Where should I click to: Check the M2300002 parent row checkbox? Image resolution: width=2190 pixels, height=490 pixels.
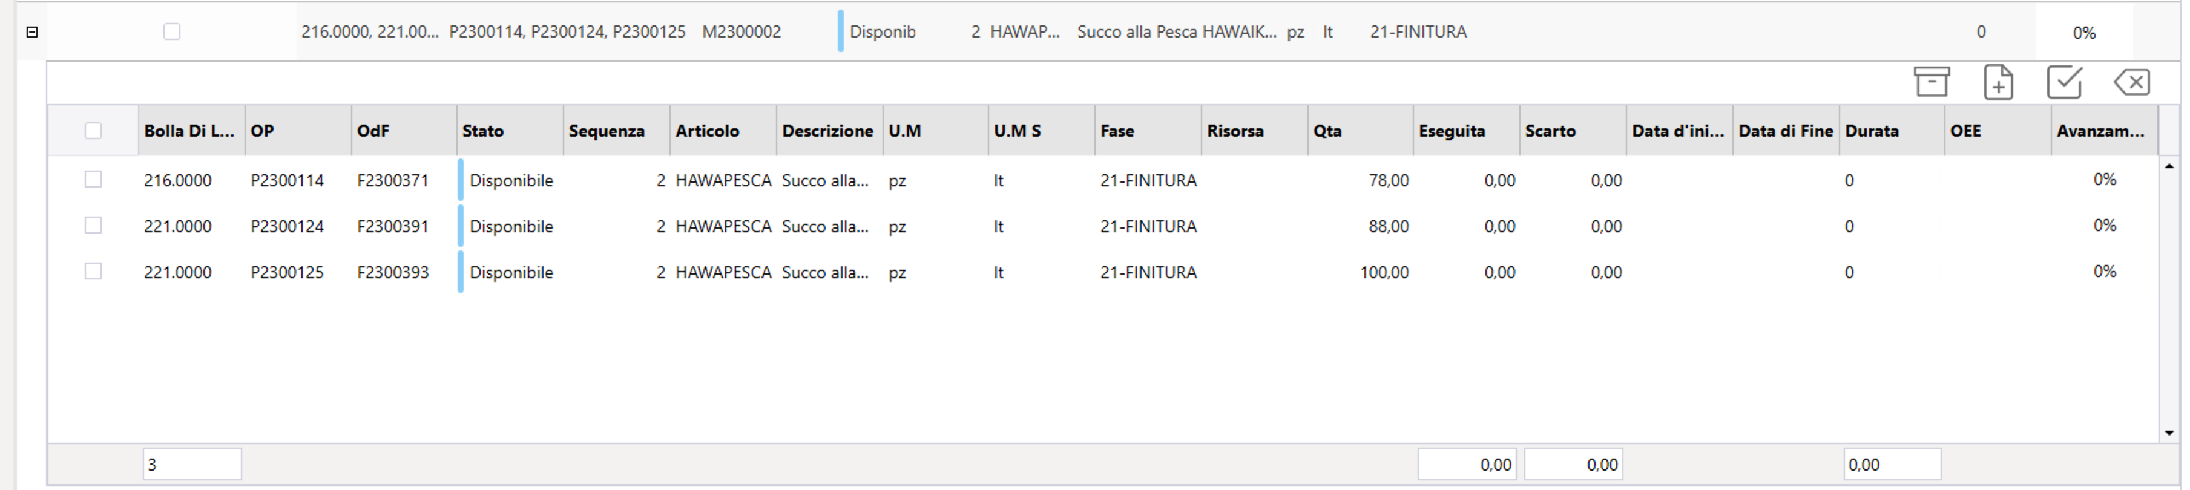pos(172,31)
